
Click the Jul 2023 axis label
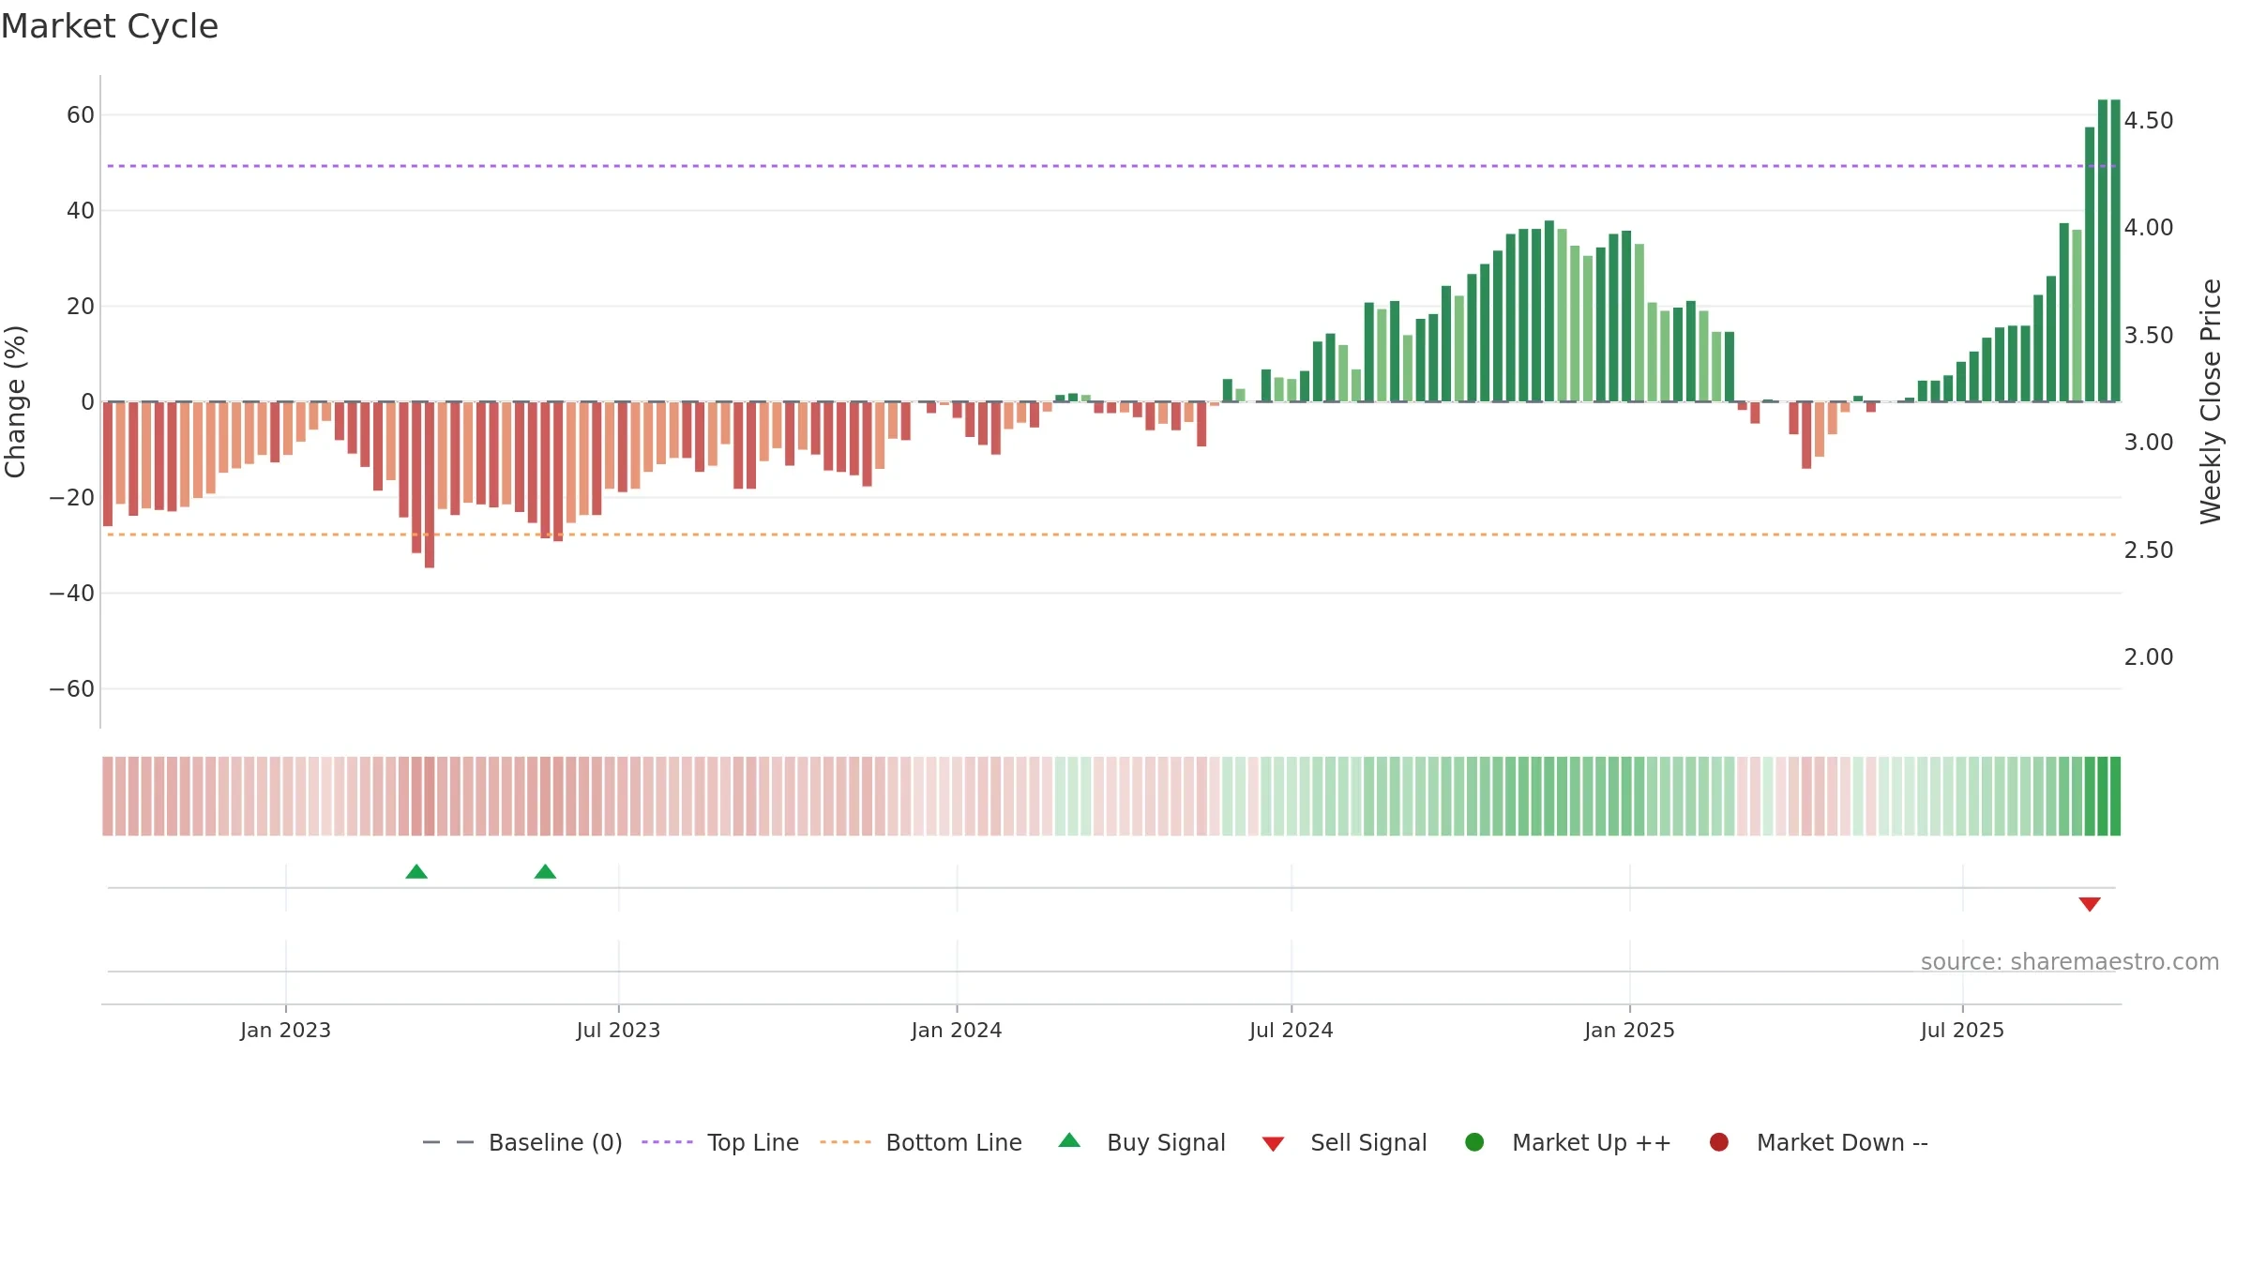pyautogui.click(x=618, y=1031)
